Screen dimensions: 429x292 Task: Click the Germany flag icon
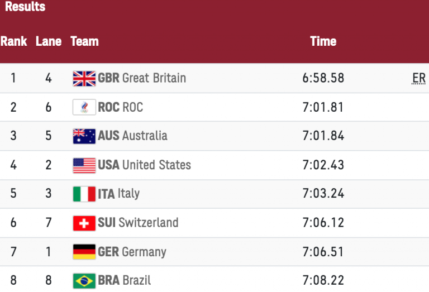[x=84, y=252]
